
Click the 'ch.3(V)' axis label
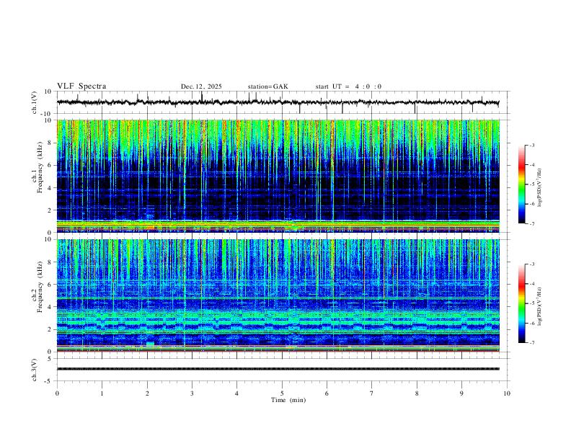(35, 370)
